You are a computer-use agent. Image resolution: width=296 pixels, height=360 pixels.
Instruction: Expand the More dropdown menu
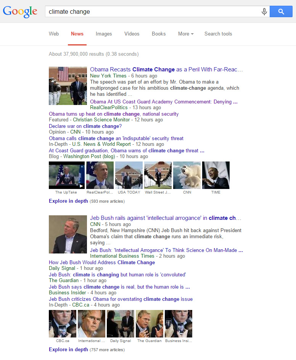[186, 34]
